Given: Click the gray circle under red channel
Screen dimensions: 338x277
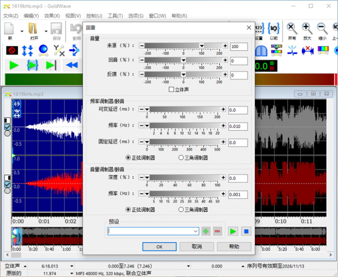Looking at the screenshot, I should (7, 191).
